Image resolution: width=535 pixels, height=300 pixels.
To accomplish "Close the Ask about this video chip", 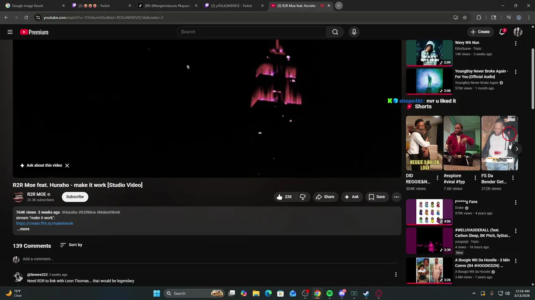I will (x=67, y=165).
